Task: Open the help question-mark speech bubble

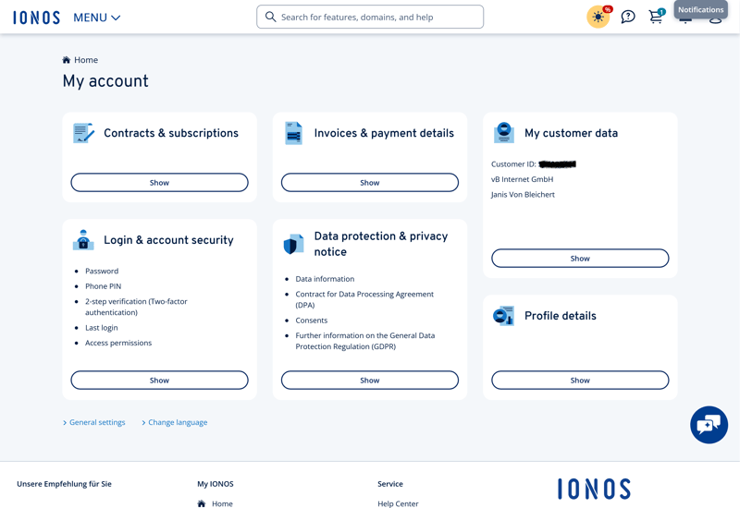Action: pos(628,18)
